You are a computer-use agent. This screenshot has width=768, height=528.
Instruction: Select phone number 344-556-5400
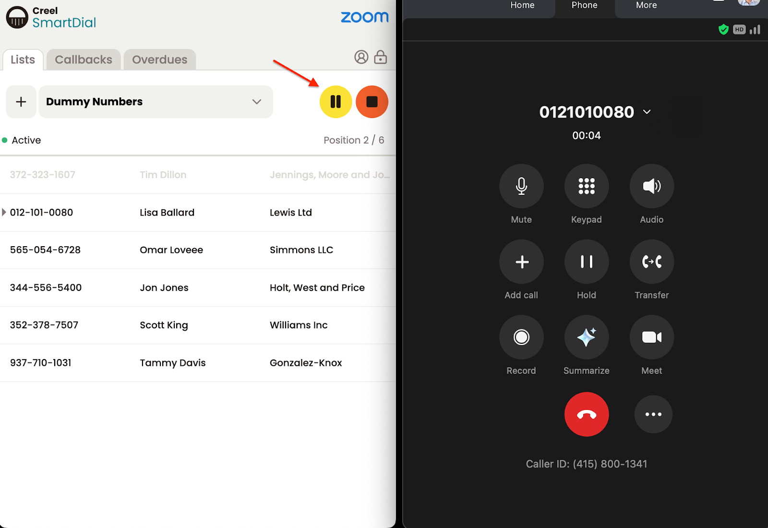click(x=46, y=288)
